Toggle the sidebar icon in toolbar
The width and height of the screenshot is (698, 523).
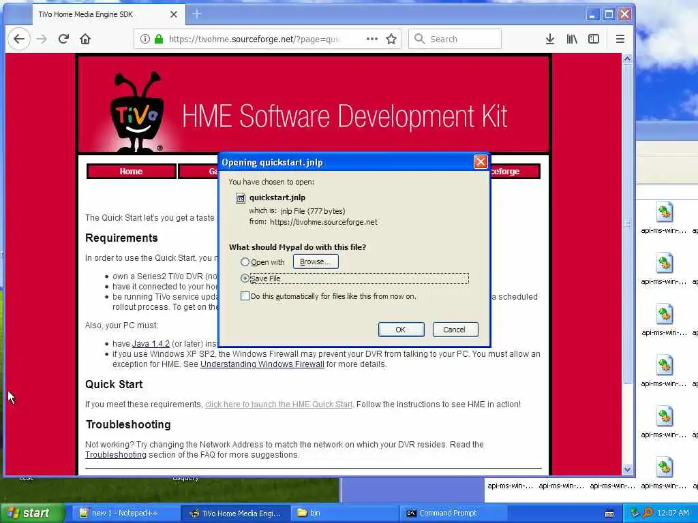point(594,39)
